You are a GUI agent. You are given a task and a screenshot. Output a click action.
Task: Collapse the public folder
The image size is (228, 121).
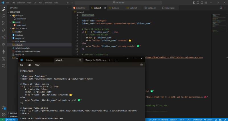pyautogui.click(x=11, y=22)
